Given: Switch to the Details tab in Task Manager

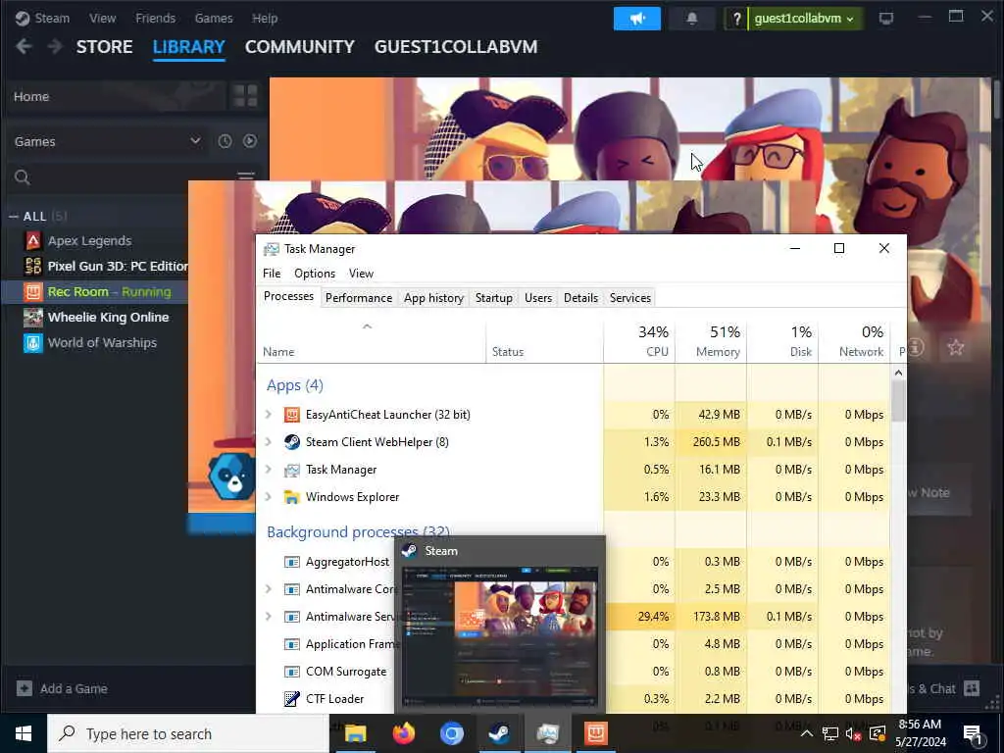Looking at the screenshot, I should (580, 298).
